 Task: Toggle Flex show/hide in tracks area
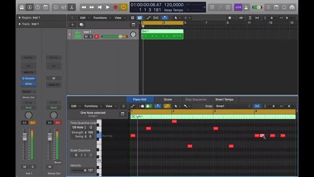pyautogui.click(x=156, y=18)
